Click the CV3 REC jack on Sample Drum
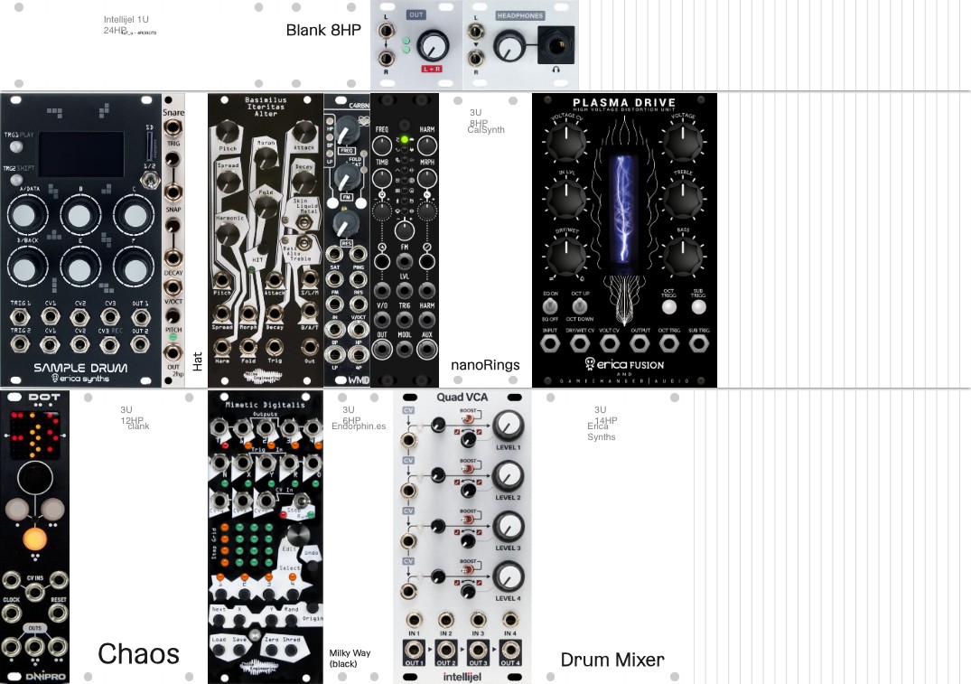Viewport: 971px width, 684px height. click(110, 344)
